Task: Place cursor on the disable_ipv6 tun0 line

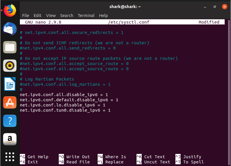Action: pos(65,110)
